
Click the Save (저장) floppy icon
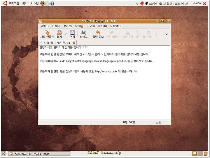tap(72, 33)
